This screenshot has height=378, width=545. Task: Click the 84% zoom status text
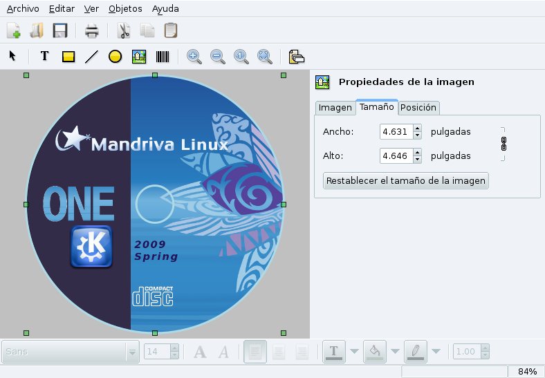coord(527,371)
